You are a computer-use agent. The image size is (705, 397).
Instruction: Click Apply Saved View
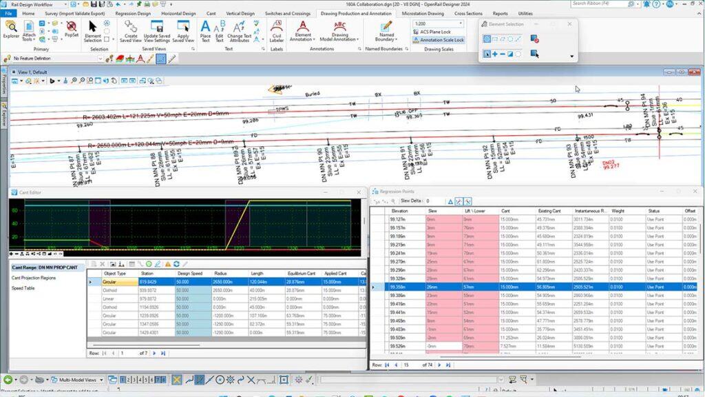(183, 32)
